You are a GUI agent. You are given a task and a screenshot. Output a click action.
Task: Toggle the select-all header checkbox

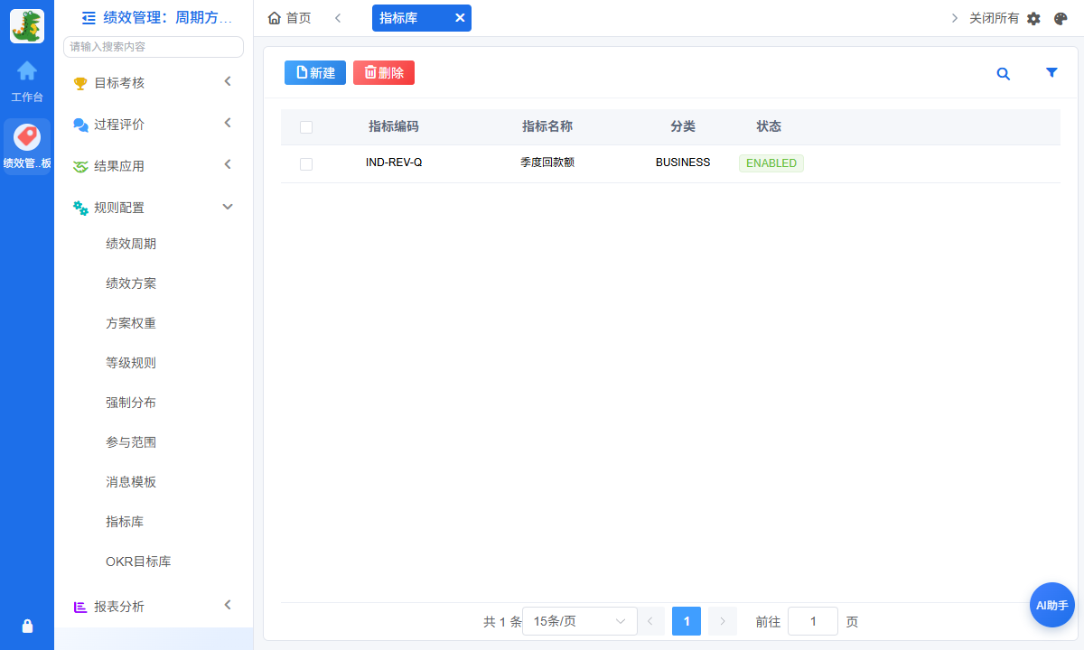coord(306,127)
